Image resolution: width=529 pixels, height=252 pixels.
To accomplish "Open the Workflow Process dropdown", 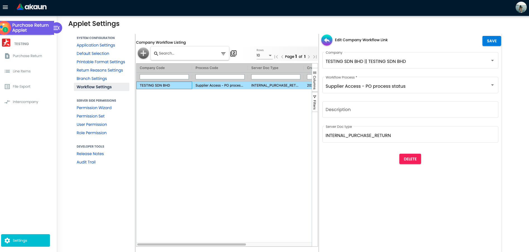I will (410, 85).
